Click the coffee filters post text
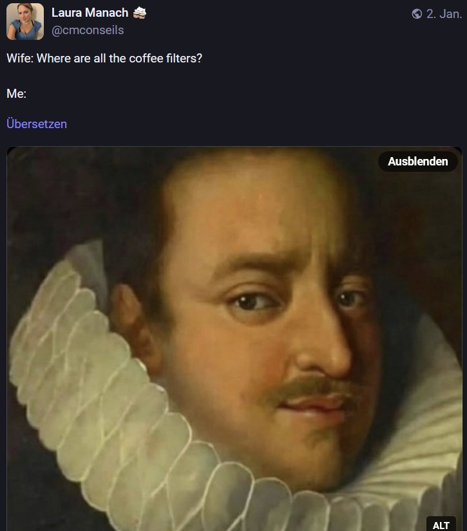Image resolution: width=467 pixels, height=531 pixels. click(104, 58)
